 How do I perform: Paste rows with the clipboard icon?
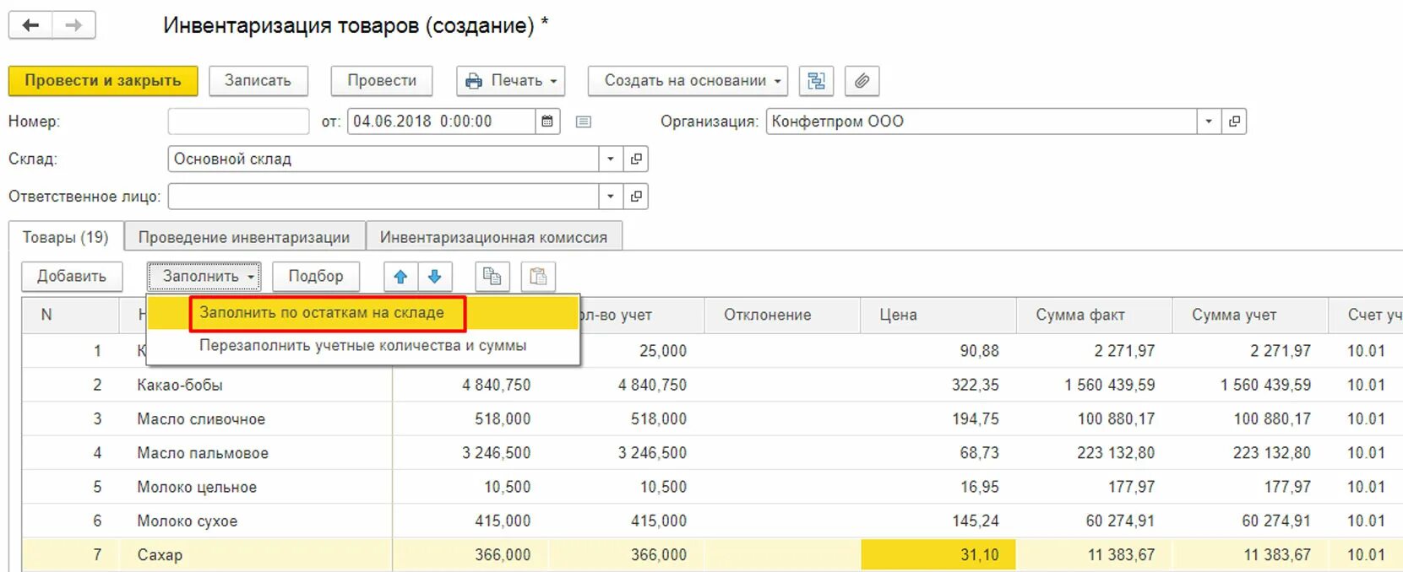point(538,277)
